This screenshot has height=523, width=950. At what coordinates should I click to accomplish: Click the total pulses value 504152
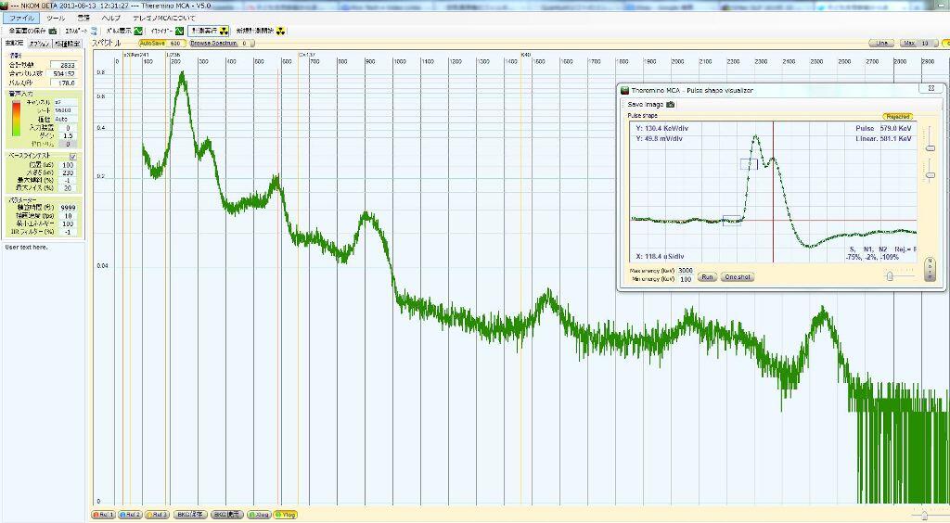point(64,73)
